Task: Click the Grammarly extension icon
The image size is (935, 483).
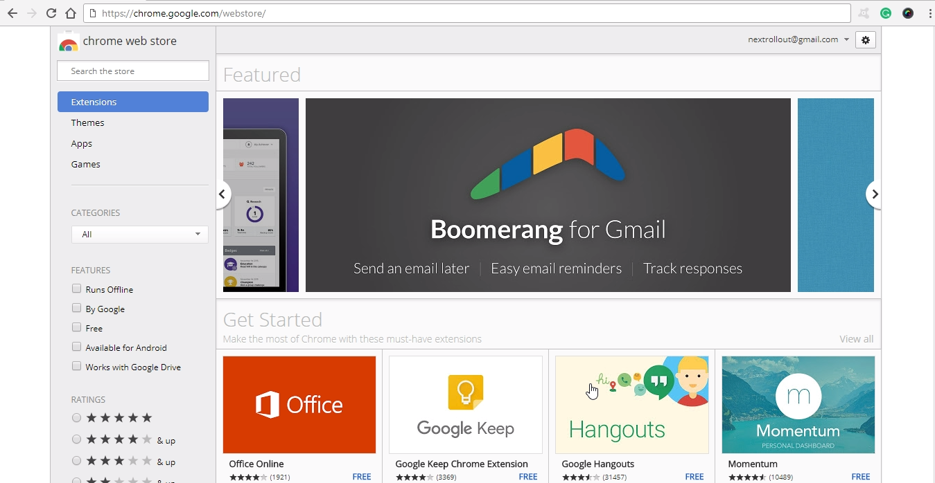Action: point(885,13)
